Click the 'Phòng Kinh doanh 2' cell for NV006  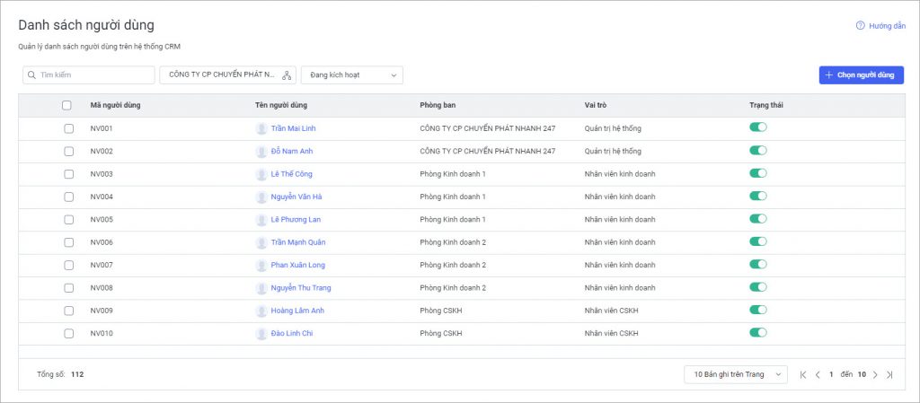pos(453,242)
